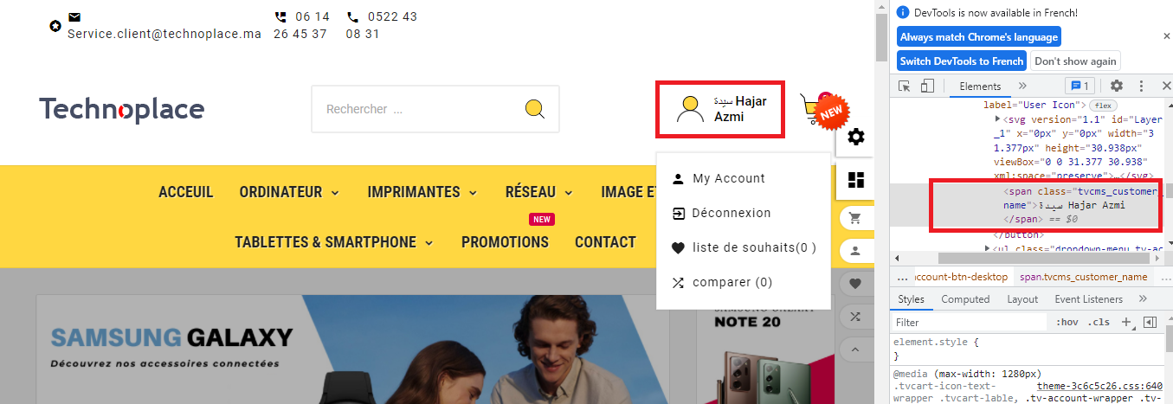The height and width of the screenshot is (404, 1173).
Task: Click the add new style rule plus
Action: (x=1126, y=322)
